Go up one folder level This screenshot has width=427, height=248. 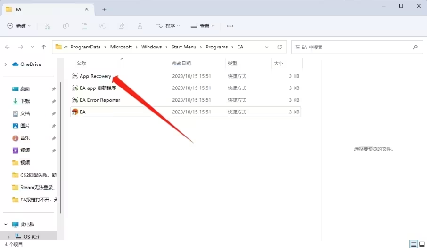pos(43,47)
